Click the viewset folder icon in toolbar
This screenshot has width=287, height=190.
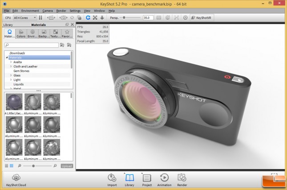[51, 17]
